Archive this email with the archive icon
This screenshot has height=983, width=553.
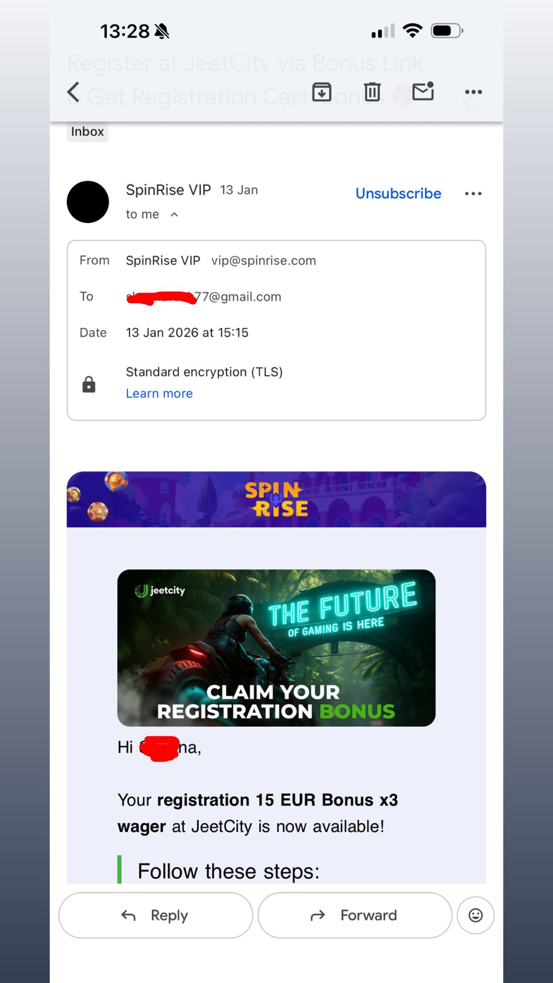coord(321,92)
